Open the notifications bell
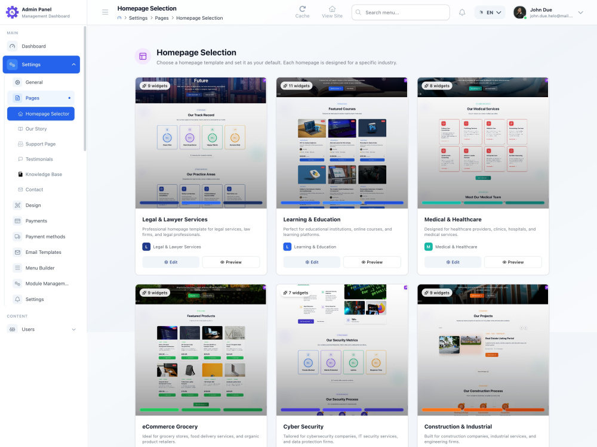Screen dimensions: 597x447 tap(462, 12)
